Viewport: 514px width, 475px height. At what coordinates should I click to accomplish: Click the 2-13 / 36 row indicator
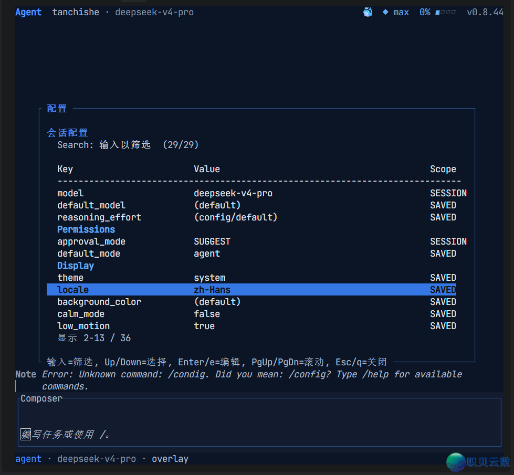[107, 338]
